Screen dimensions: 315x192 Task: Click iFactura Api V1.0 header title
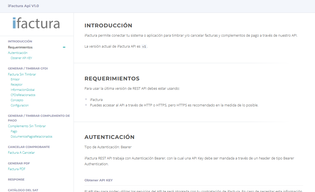23,6
